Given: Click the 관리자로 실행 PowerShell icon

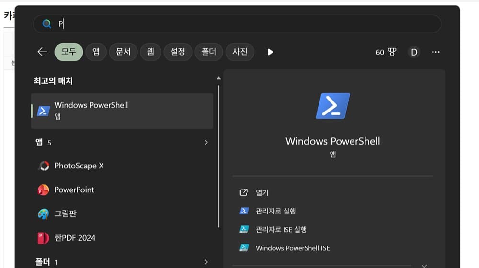Looking at the screenshot, I should 244,211.
